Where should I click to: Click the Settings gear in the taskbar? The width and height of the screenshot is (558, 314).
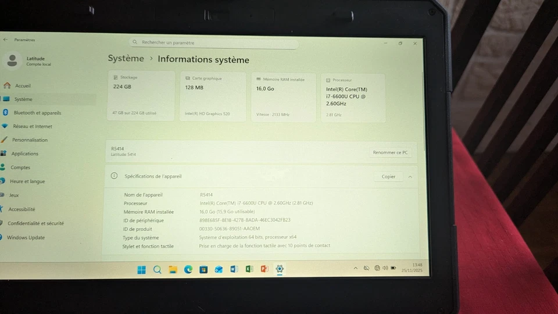(x=280, y=269)
